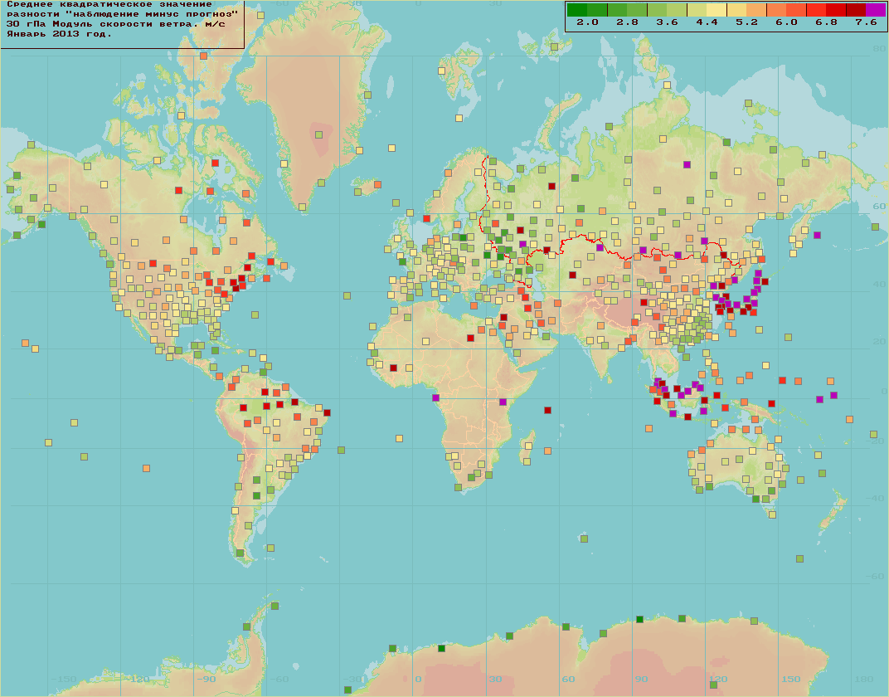Click the orange marker at Hawaii
Viewport: 889px width, 697px height.
coord(25,344)
